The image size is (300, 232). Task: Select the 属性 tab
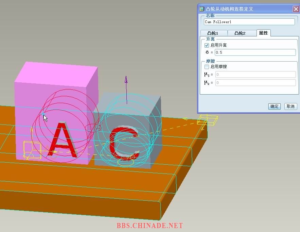coord(263,33)
